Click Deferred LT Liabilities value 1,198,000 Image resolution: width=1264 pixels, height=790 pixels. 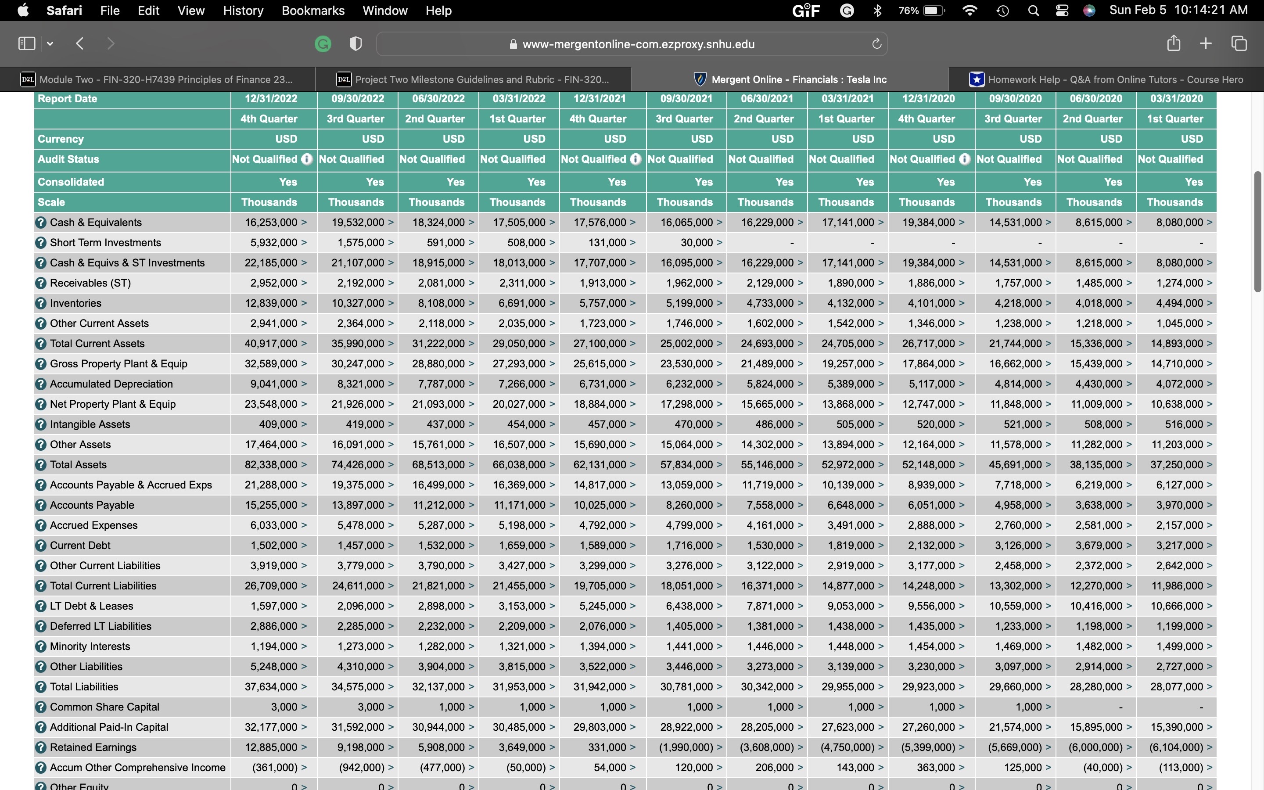(1099, 626)
